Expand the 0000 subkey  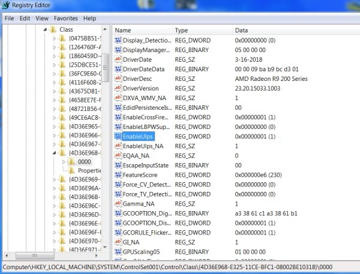pyautogui.click(x=64, y=162)
